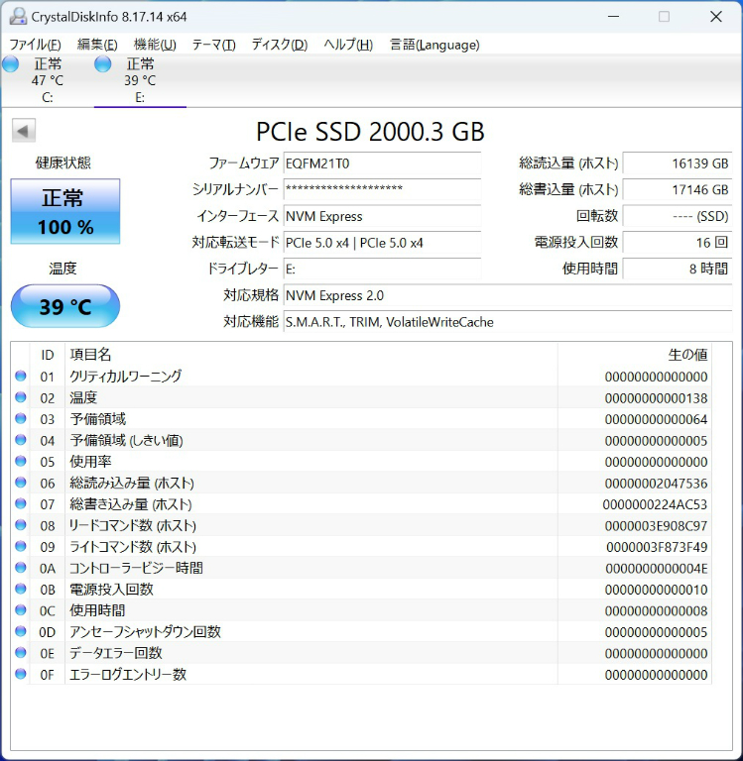
Task: Click the masked serial number field
Action: pos(383,189)
